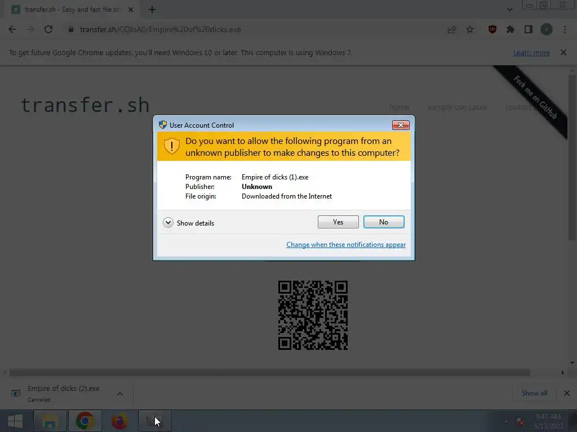Viewport: 577px width, 432px height.
Task: Select the transfer.sh browser tab
Action: pyautogui.click(x=72, y=10)
